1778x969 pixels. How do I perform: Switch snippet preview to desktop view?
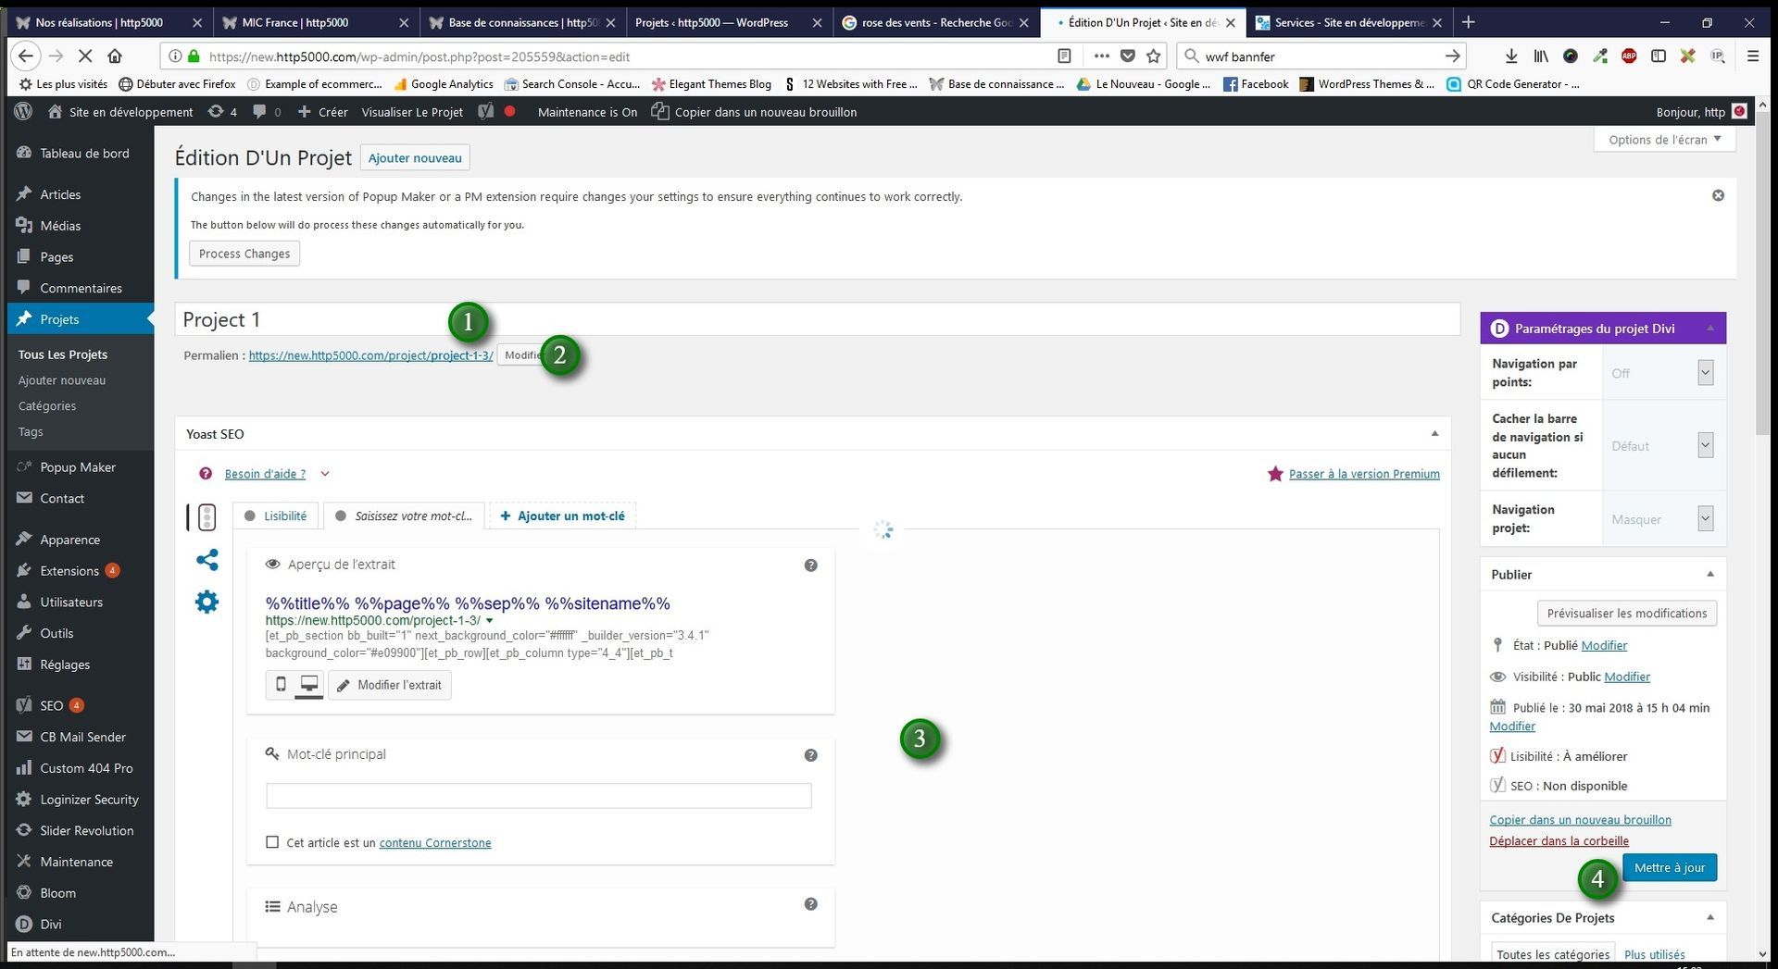point(309,685)
